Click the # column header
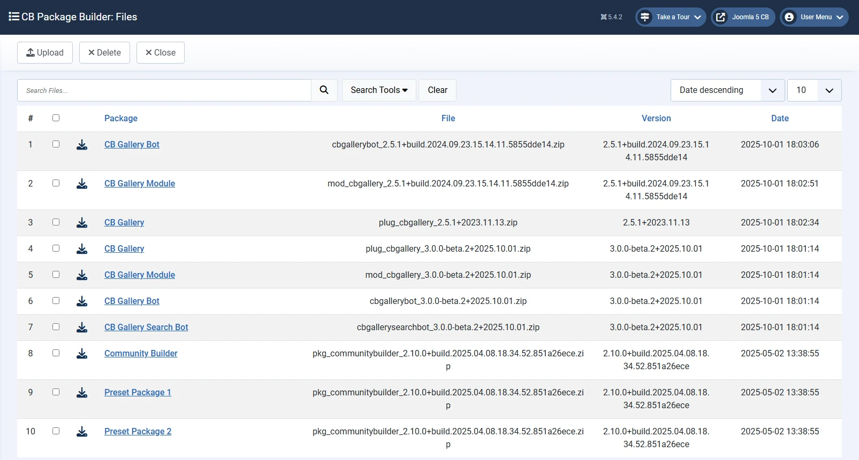The width and height of the screenshot is (859, 460). click(x=31, y=119)
